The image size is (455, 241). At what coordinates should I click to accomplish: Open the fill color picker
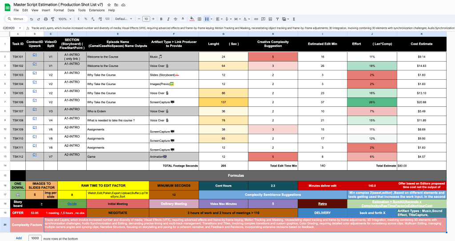click(192, 19)
